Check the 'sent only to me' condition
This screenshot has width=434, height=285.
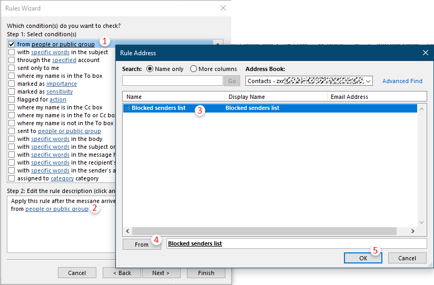[x=12, y=68]
